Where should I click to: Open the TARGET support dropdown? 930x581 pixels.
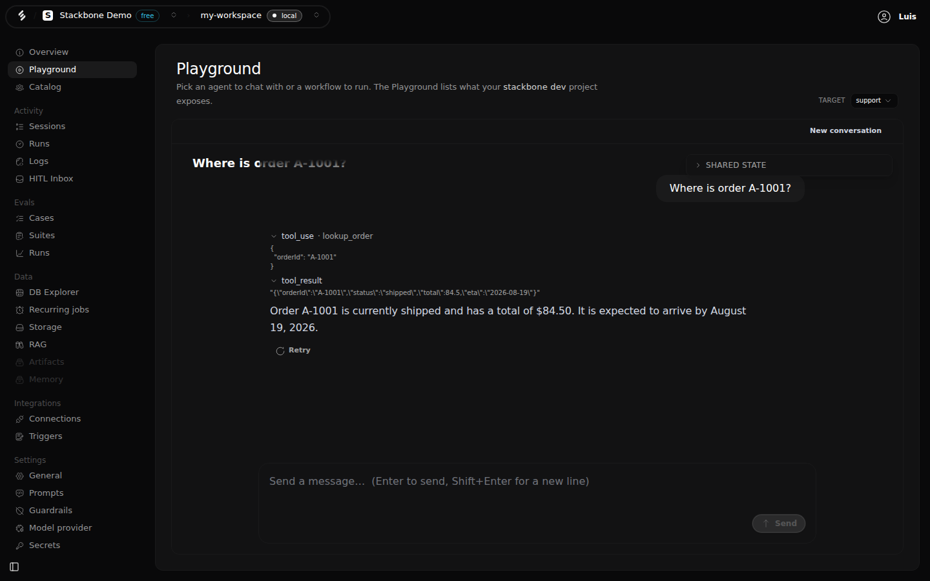click(x=873, y=101)
